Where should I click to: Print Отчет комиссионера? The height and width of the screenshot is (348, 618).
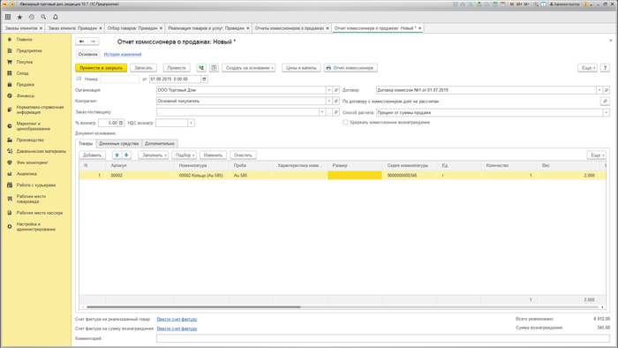pos(350,68)
